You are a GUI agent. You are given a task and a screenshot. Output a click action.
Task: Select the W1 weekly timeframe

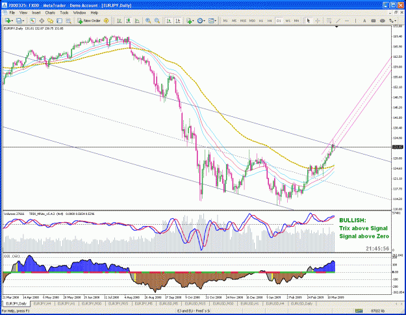click(x=288, y=21)
